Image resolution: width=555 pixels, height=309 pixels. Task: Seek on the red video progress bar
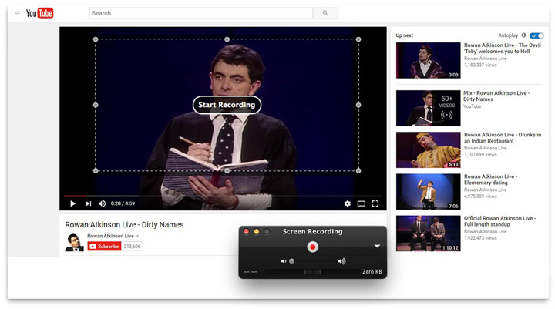point(223,196)
